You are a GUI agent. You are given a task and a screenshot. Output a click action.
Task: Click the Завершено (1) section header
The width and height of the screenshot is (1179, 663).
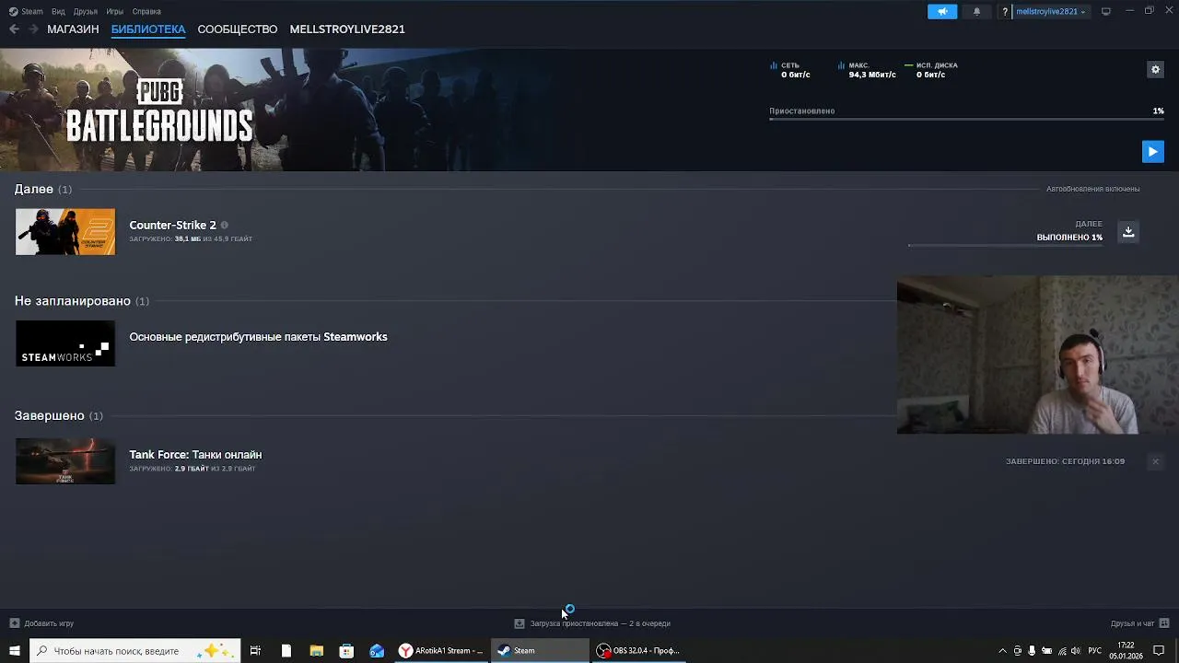(58, 416)
